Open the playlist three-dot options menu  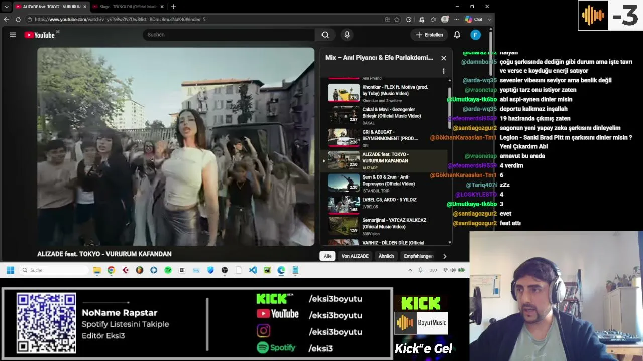tap(444, 71)
